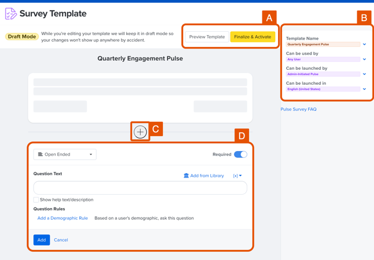Viewport: 374px width, 260px height.
Task: Expand the Can be launched by chevron
Action: click(365, 74)
